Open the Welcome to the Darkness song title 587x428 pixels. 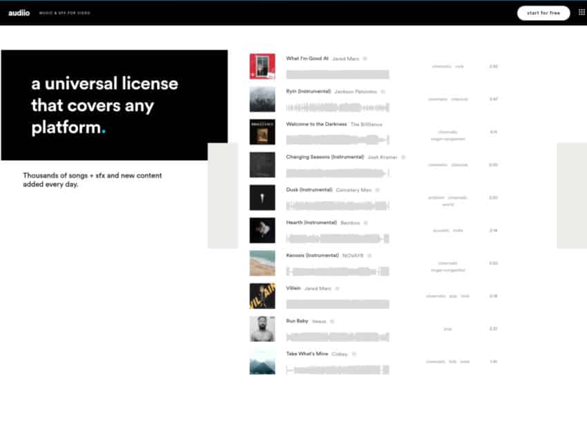coord(316,124)
